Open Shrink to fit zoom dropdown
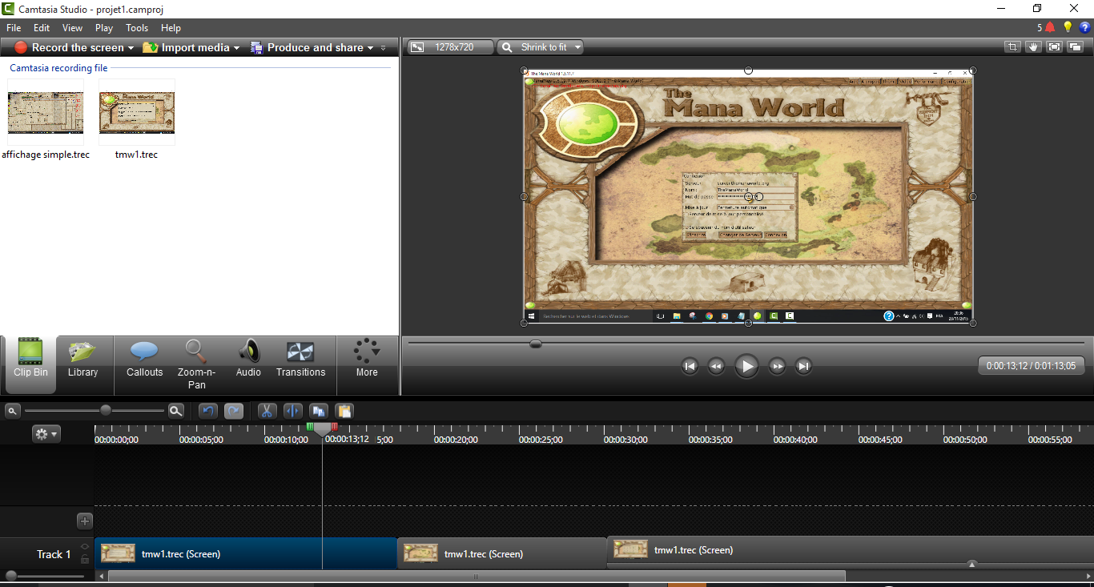The width and height of the screenshot is (1094, 587). (x=541, y=47)
